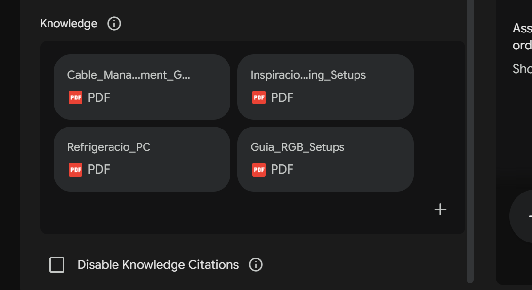Click the PDF icon on Guia_RGB_Setups card
The image size is (532, 290).
coord(259,170)
